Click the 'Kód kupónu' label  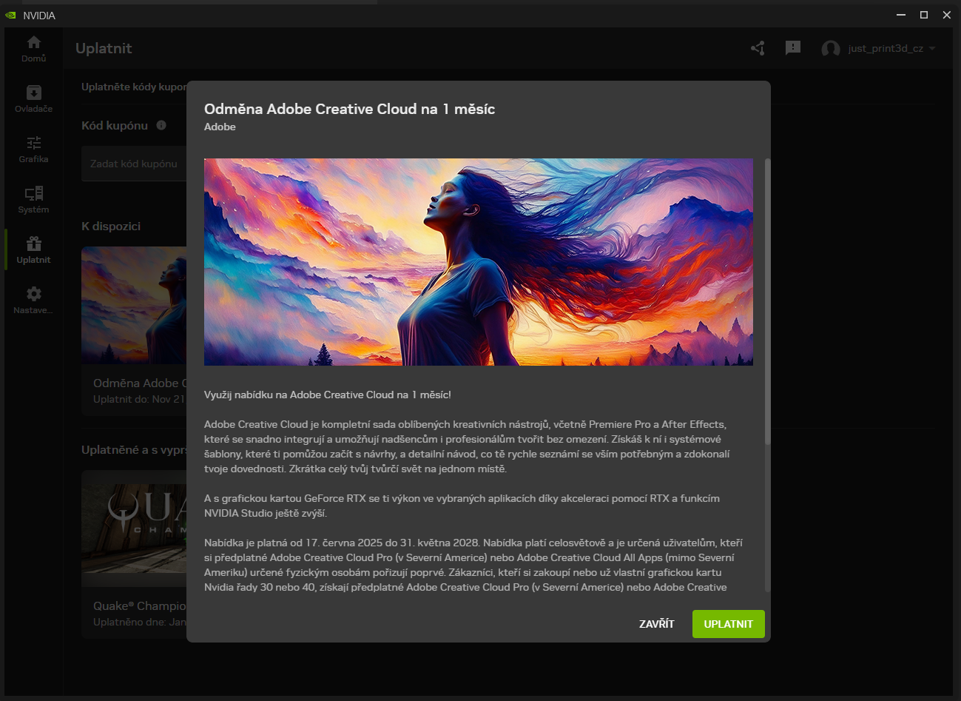click(115, 125)
